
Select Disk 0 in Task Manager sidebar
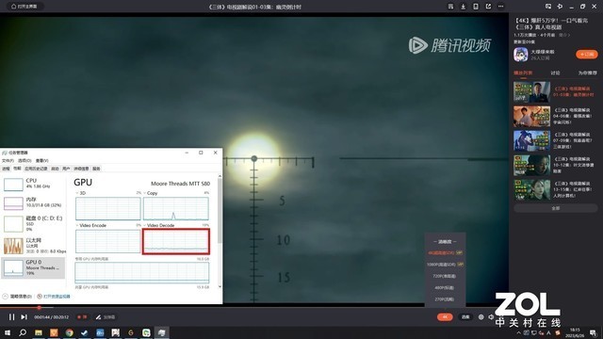(x=33, y=224)
